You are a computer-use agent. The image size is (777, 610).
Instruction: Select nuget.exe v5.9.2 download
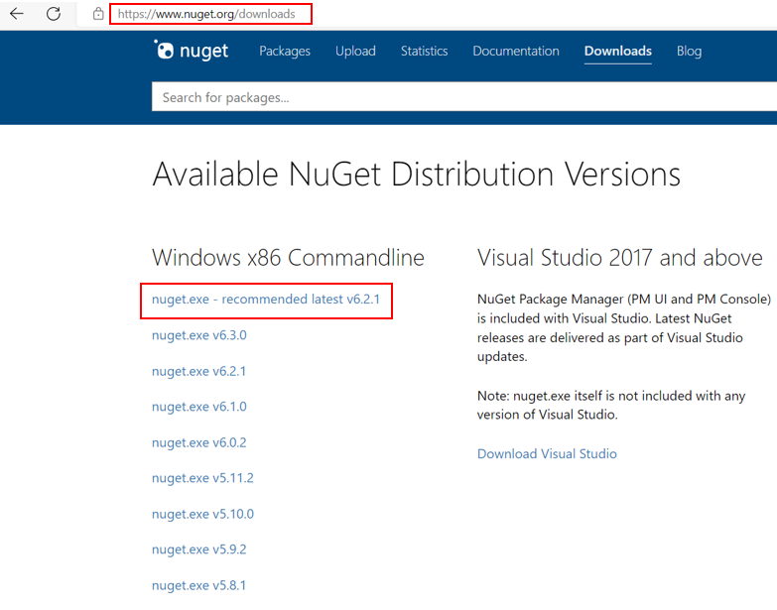coord(198,549)
